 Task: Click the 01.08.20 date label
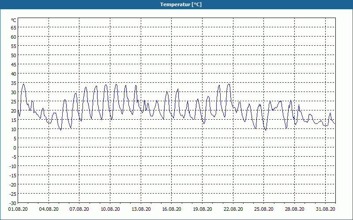coord(18,209)
